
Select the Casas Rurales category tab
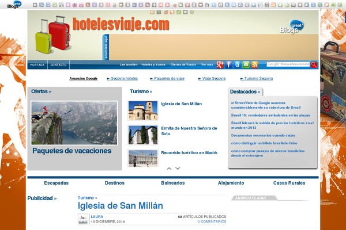click(x=289, y=183)
